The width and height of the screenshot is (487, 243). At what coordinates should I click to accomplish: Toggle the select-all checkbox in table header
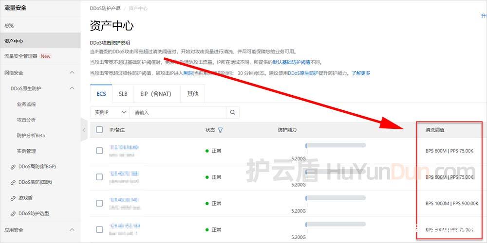(x=99, y=130)
